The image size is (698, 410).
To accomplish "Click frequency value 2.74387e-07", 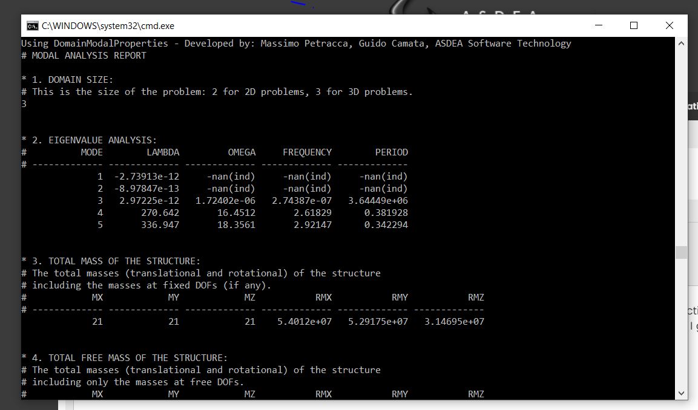I will pyautogui.click(x=302, y=201).
